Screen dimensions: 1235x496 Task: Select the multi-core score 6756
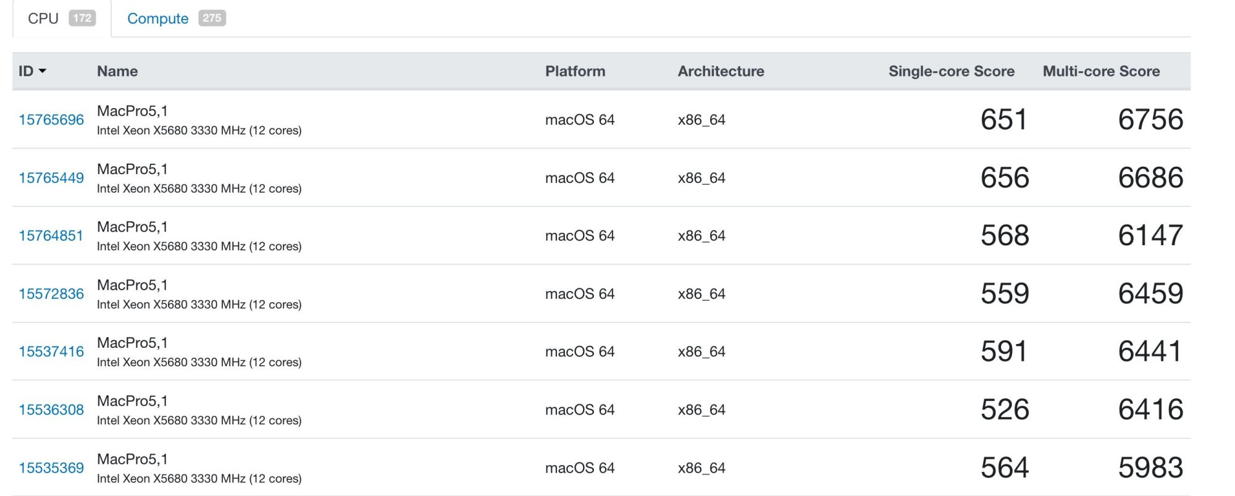(x=1150, y=119)
